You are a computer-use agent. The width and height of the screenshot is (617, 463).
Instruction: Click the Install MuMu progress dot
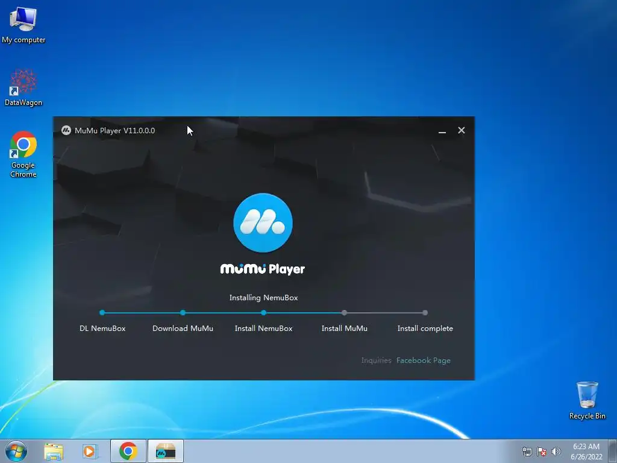click(344, 313)
